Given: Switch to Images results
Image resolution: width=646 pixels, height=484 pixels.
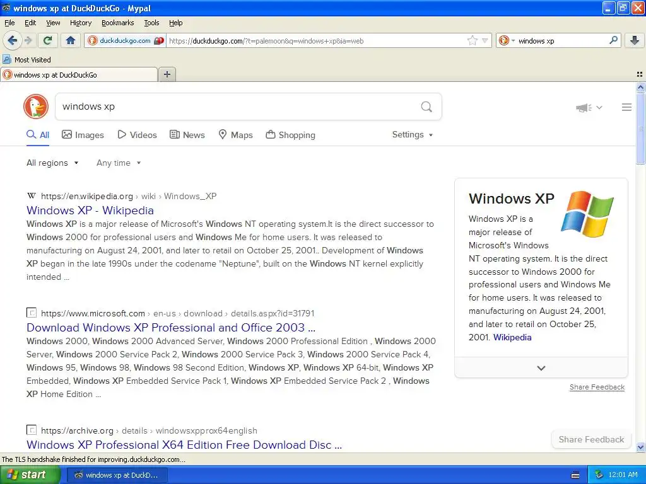Looking at the screenshot, I should point(83,135).
